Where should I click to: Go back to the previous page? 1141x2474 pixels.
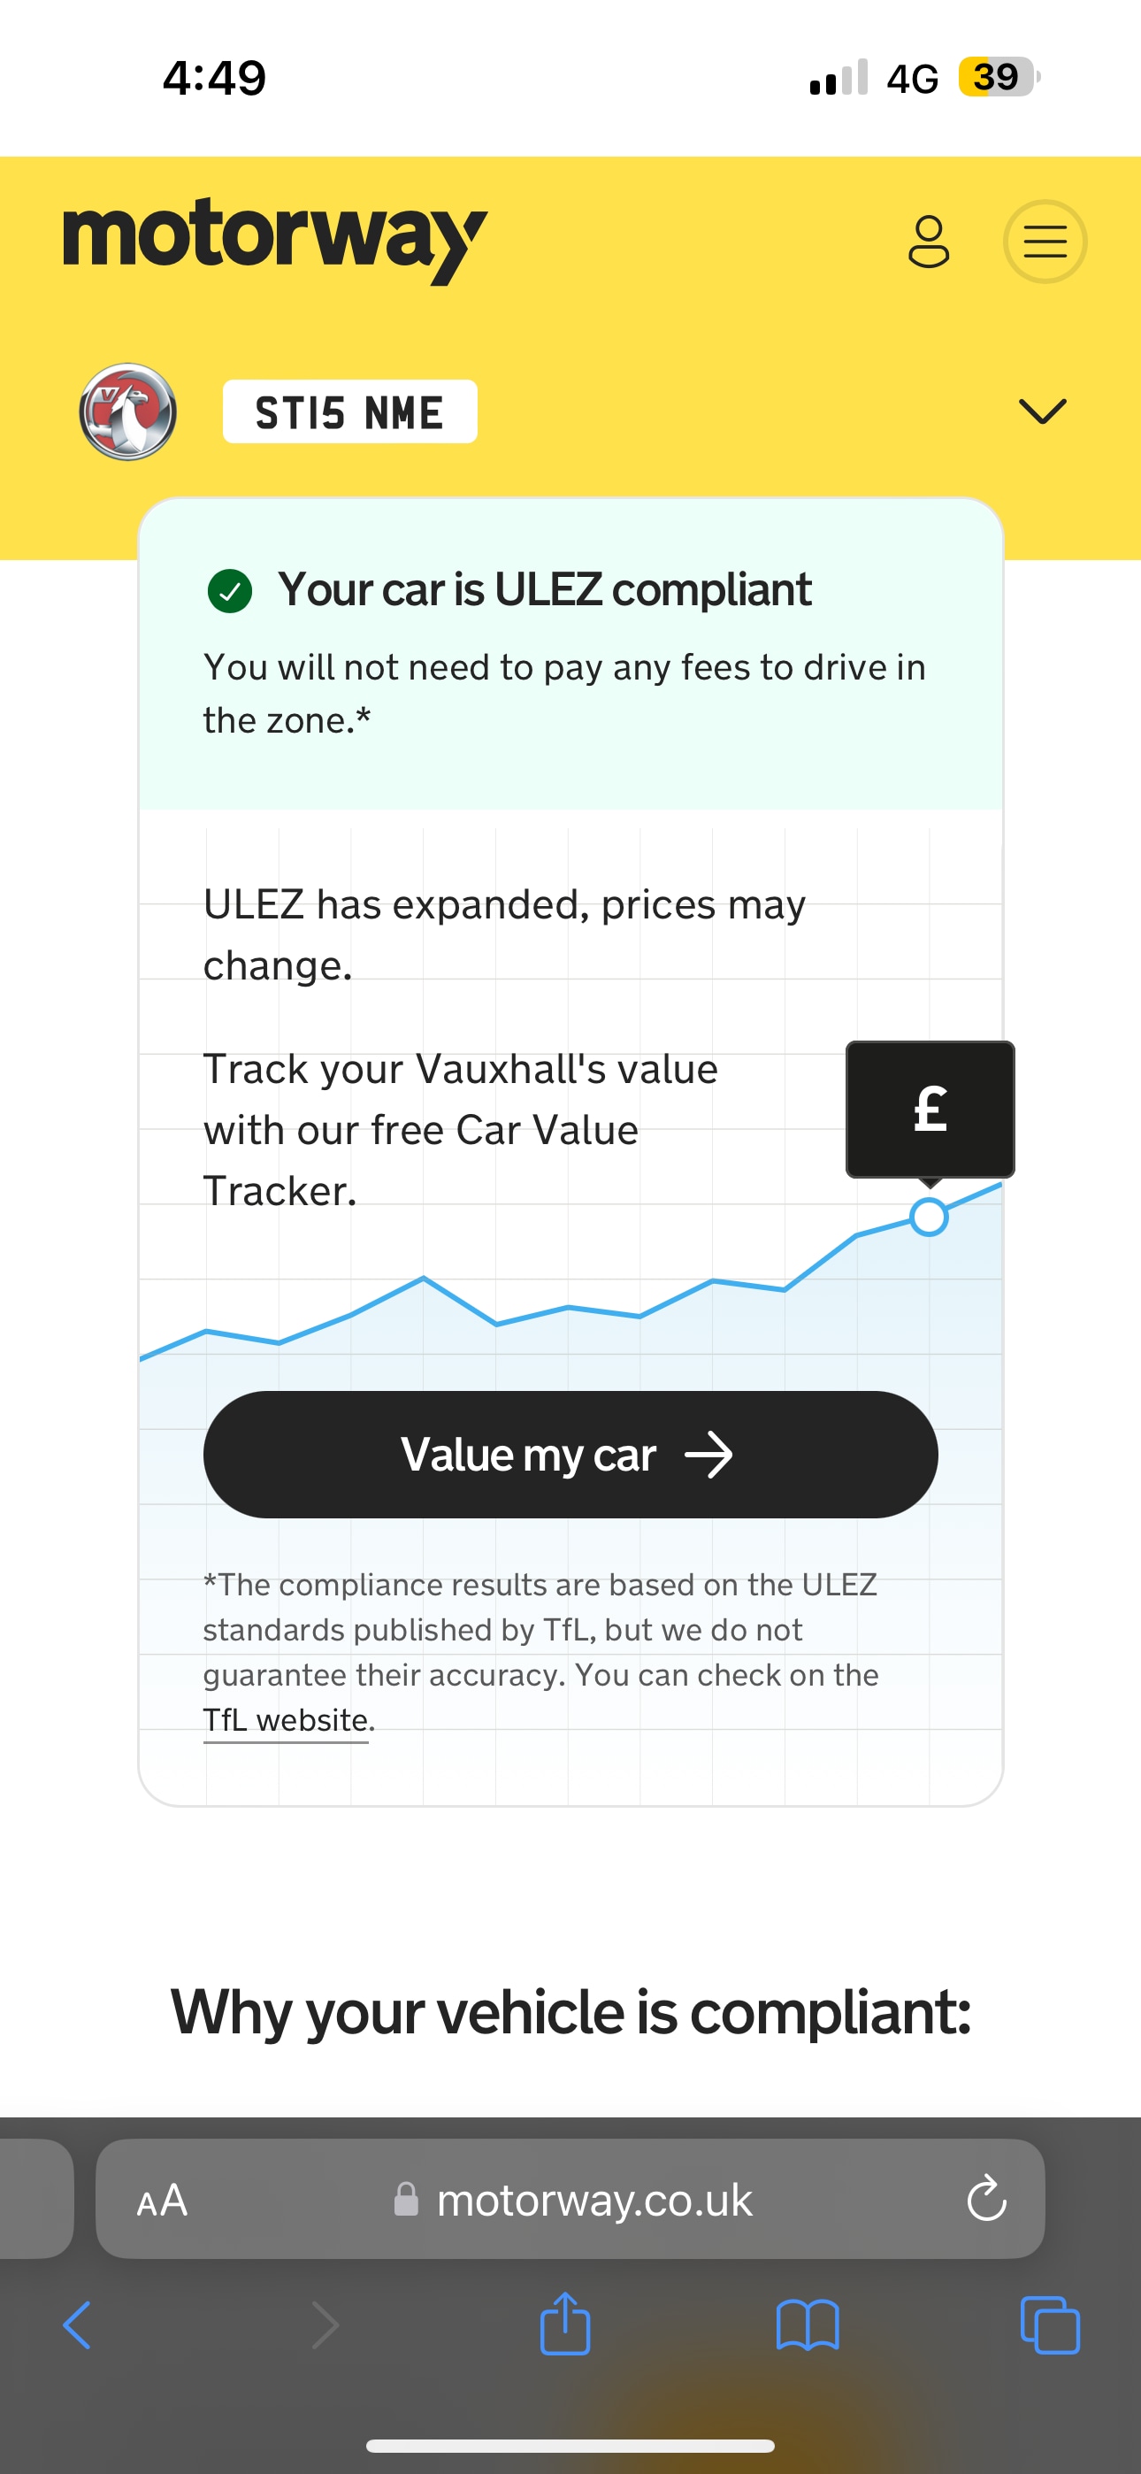(77, 2325)
